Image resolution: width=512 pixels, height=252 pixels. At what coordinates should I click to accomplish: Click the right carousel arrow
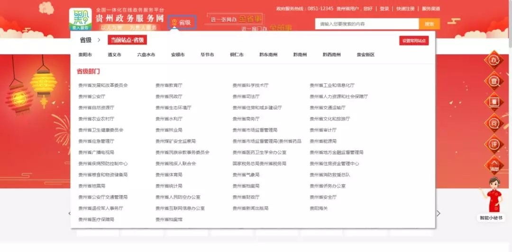pos(439,213)
